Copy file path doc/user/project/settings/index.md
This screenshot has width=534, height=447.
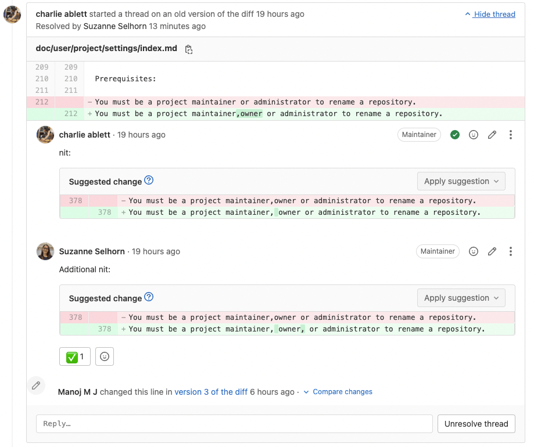(x=189, y=49)
